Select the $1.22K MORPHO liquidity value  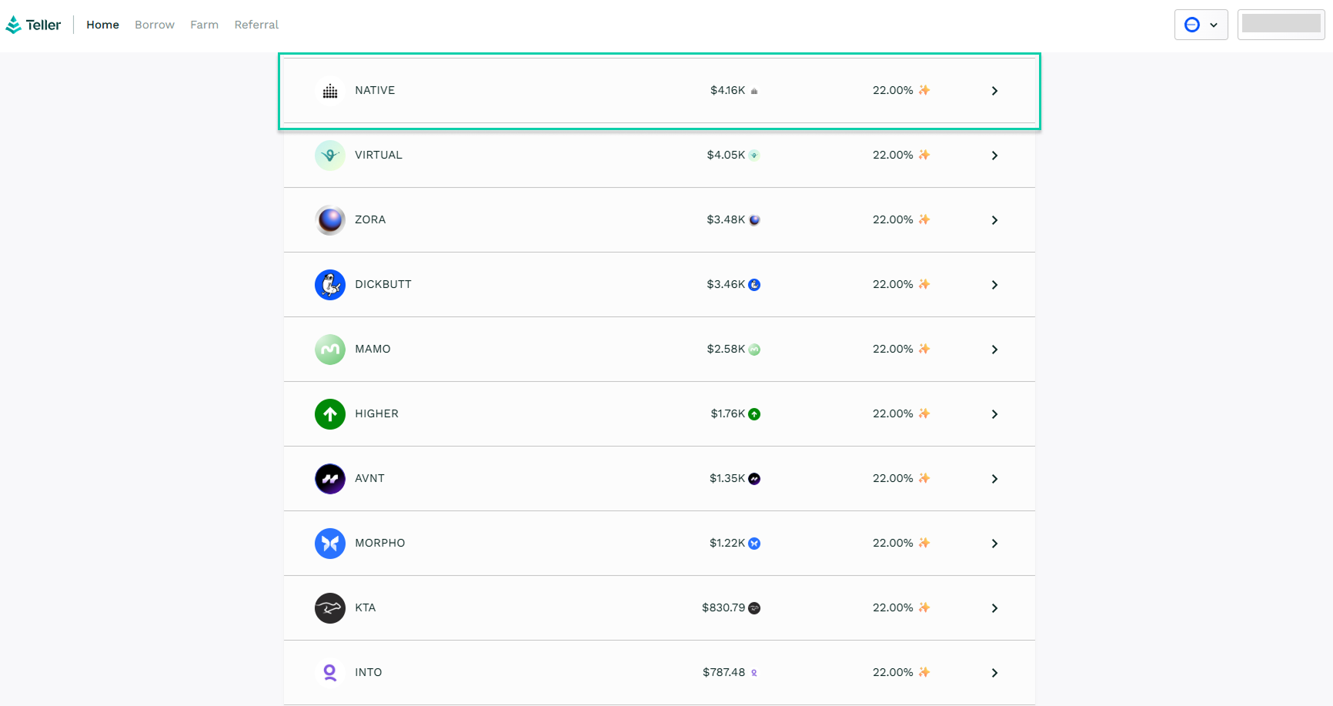coord(727,543)
